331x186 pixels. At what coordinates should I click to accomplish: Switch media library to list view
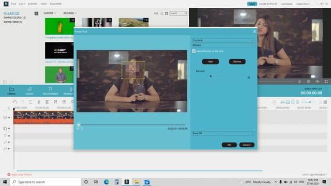point(162,13)
